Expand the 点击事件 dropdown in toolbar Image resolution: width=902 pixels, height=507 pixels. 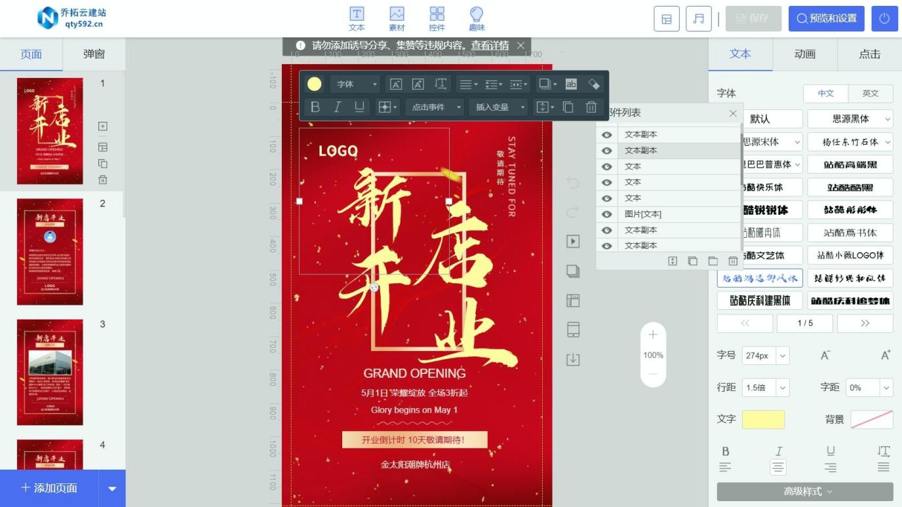[x=434, y=107]
